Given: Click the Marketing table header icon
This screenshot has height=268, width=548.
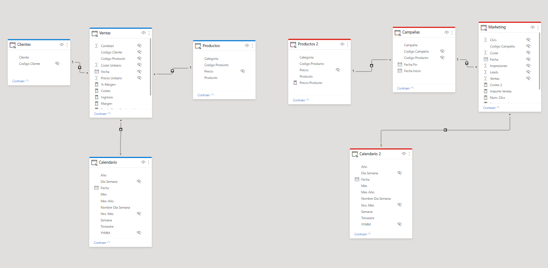Looking at the screenshot, I should (x=484, y=28).
